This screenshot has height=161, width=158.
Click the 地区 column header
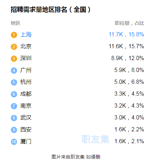15,23
